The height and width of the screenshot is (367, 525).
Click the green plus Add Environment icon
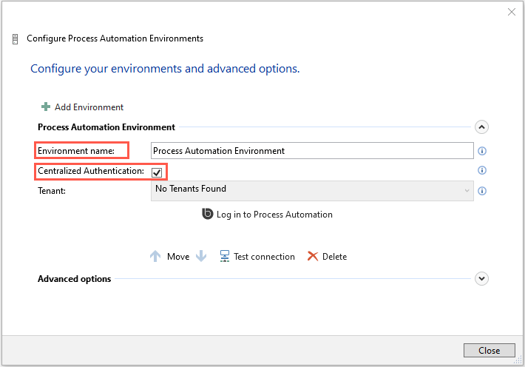point(46,107)
